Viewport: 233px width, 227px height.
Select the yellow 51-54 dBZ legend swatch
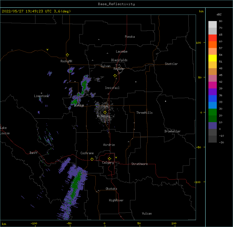pyautogui.click(x=212, y=58)
